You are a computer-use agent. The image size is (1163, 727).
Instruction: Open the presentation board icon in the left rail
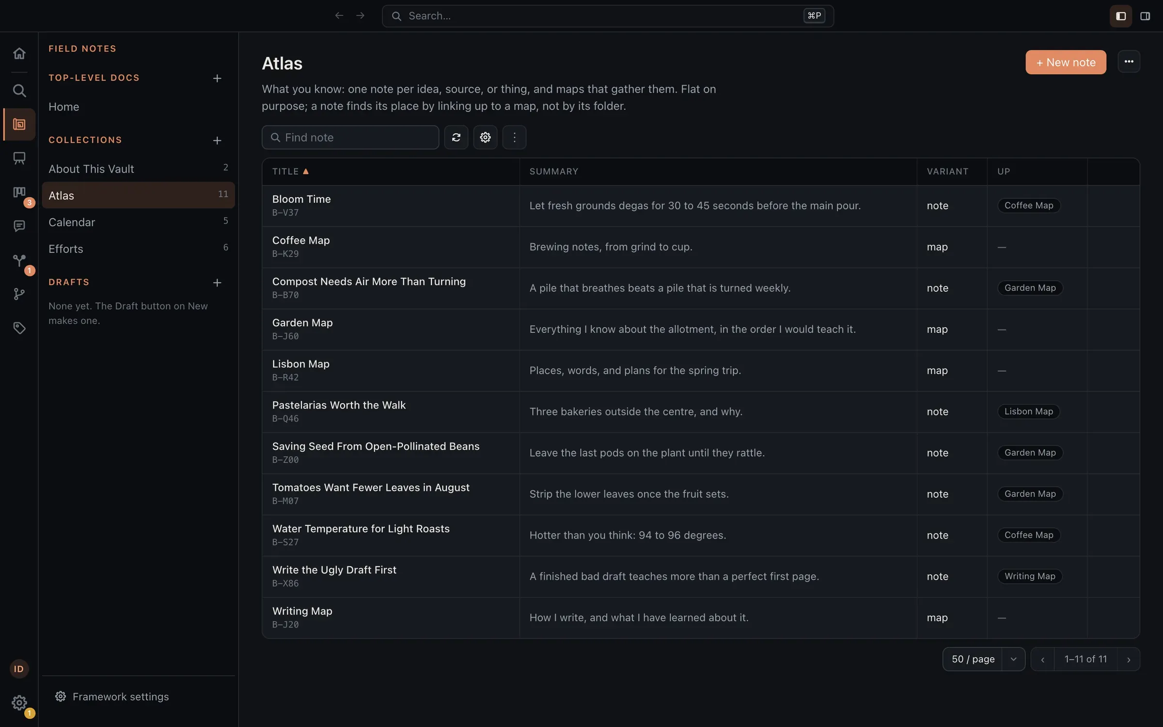[x=19, y=158]
